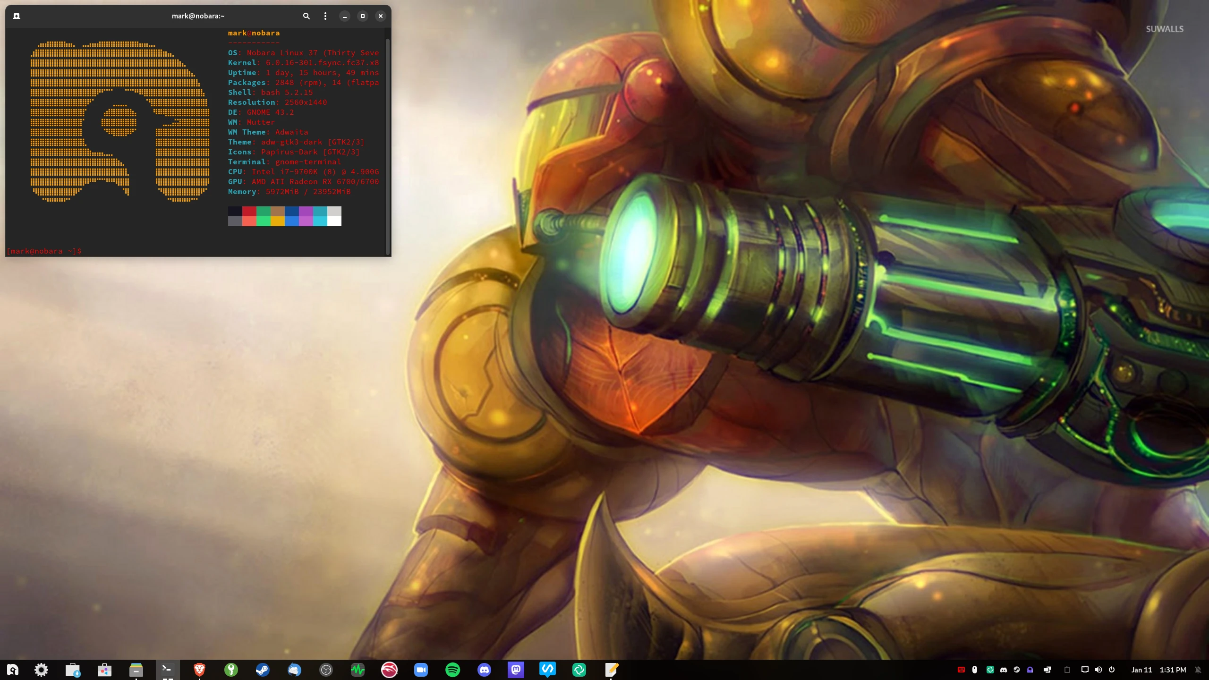This screenshot has width=1209, height=680.
Task: Click the 'WM: Mutter' line
Action: 252,122
